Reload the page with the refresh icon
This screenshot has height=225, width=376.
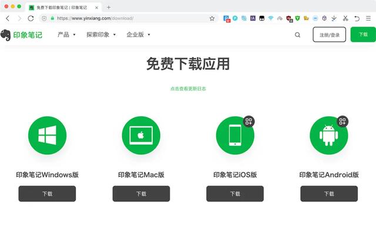coord(31,18)
